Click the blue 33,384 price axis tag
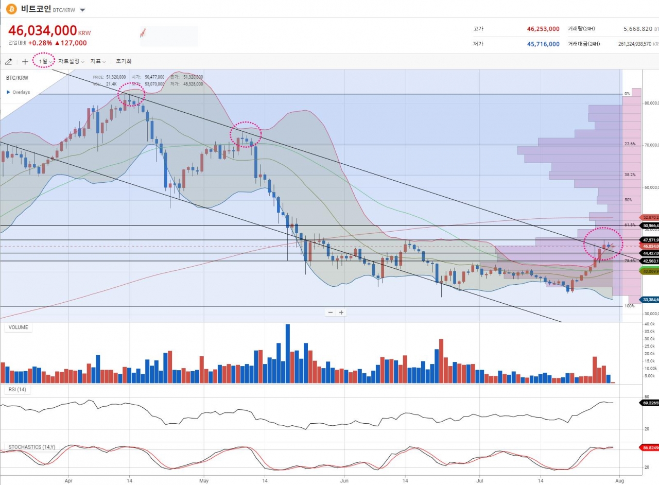659x485 pixels. [x=650, y=300]
